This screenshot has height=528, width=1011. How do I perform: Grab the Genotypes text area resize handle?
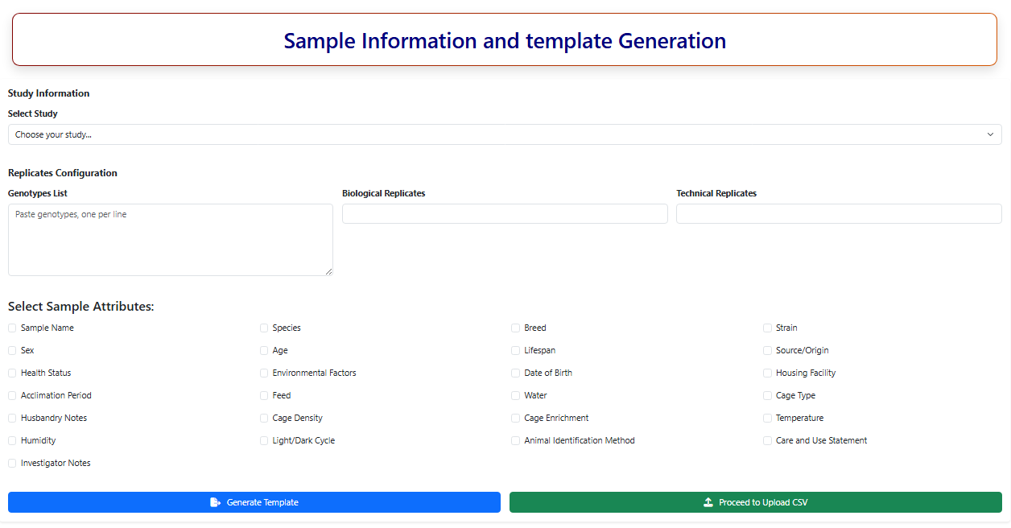click(x=328, y=271)
